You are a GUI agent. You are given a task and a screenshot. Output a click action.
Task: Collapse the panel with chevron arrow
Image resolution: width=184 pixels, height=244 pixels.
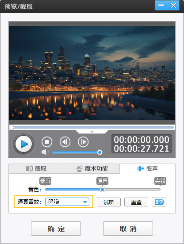(x=92, y=132)
